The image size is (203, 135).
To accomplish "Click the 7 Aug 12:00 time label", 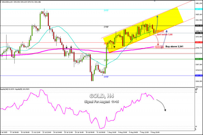I will [144, 132].
